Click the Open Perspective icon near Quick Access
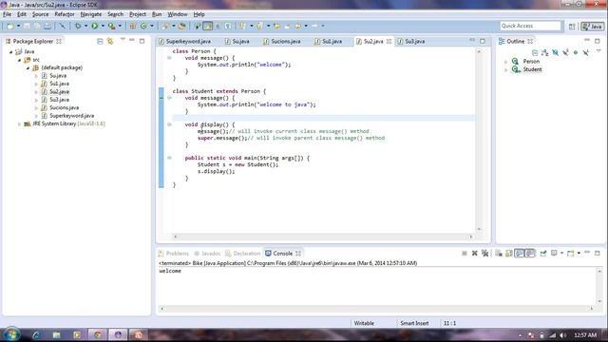The image size is (608, 342). [572, 27]
